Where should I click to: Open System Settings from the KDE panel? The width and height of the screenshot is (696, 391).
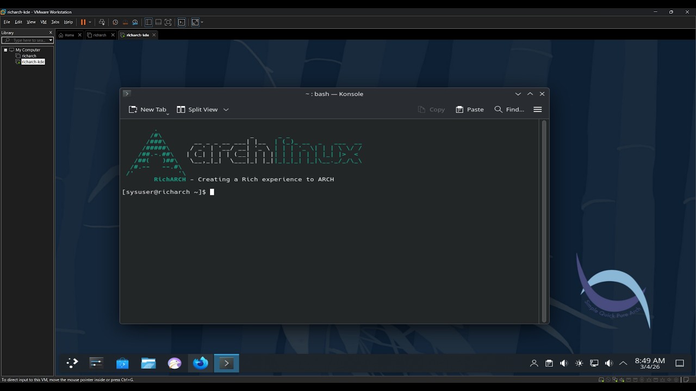[96, 363]
